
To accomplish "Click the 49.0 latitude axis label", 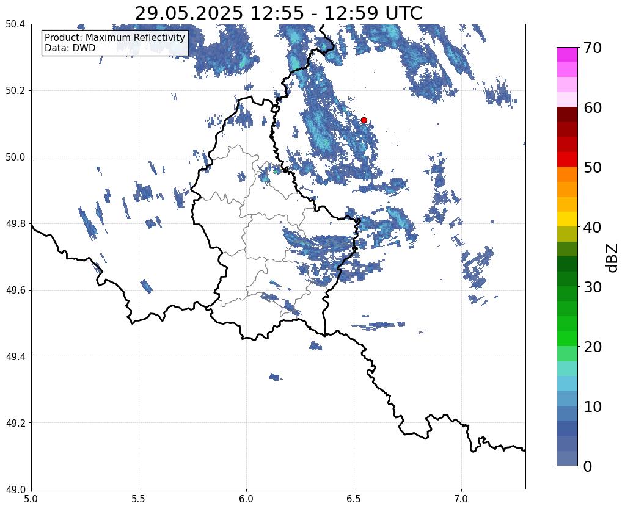I will point(15,489).
